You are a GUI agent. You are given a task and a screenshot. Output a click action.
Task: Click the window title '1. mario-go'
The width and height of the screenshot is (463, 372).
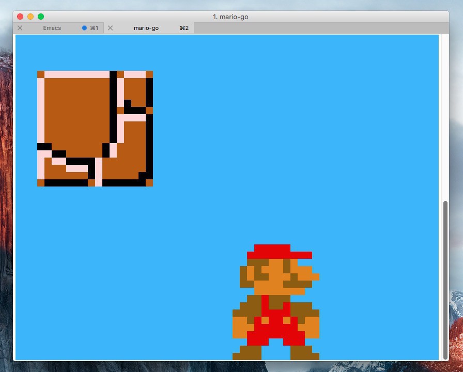coord(230,17)
